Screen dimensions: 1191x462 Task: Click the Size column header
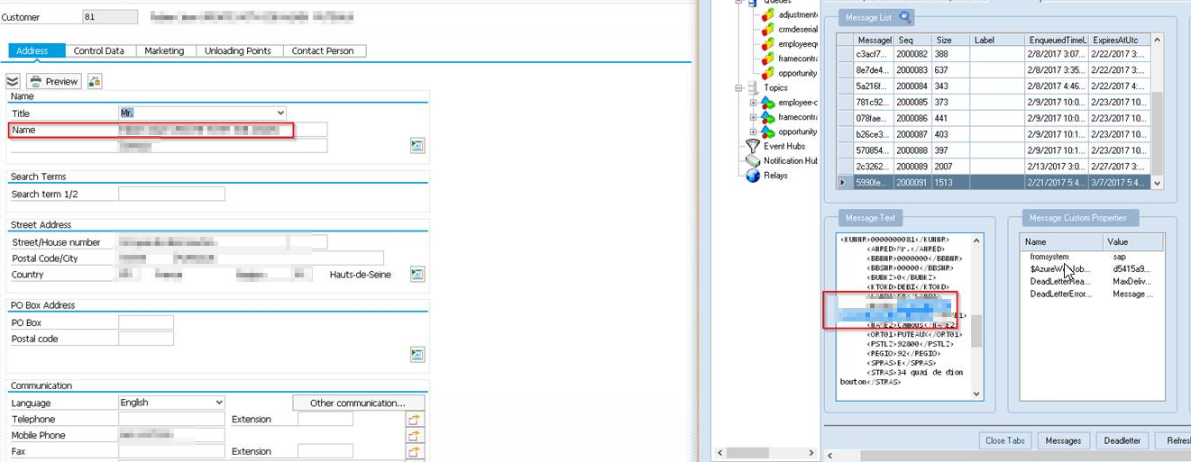click(x=951, y=40)
